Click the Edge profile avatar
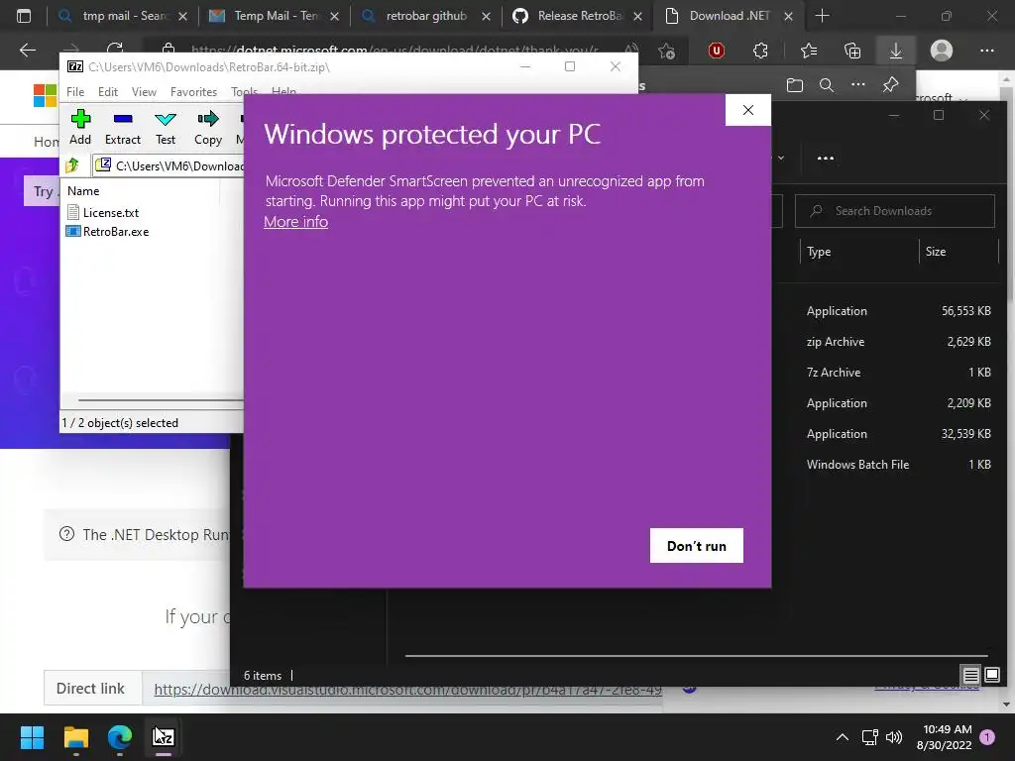 942,51
